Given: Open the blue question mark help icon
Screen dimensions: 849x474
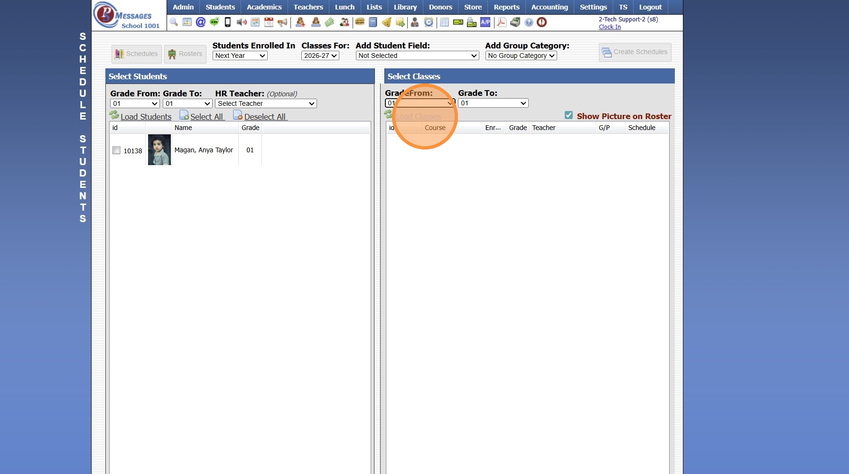Looking at the screenshot, I should tap(529, 22).
